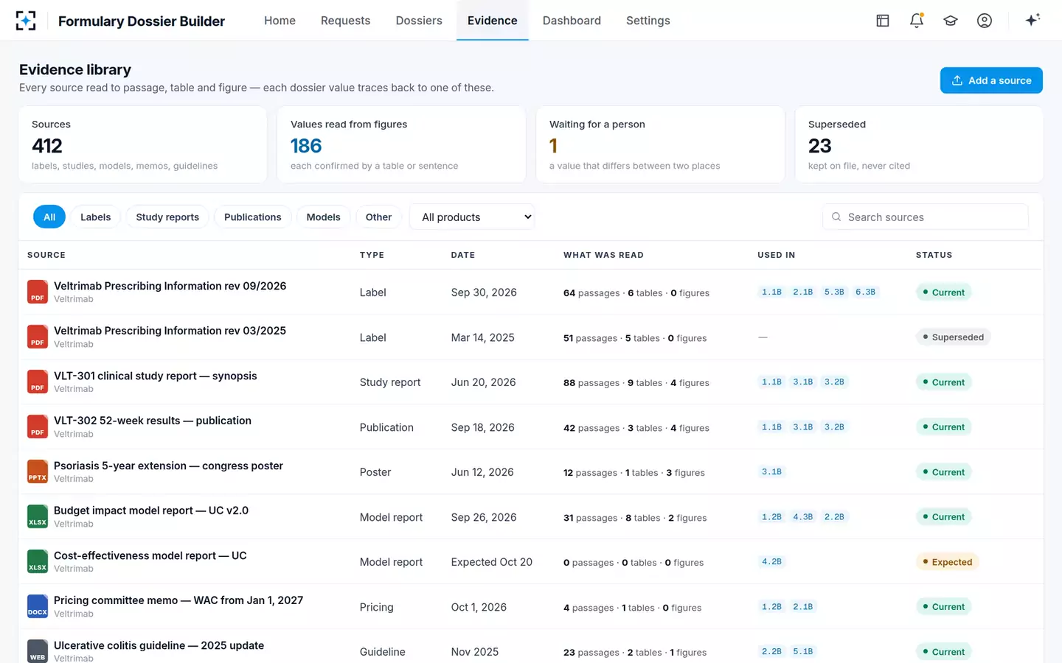Toggle the Labels filter chip
The width and height of the screenshot is (1062, 663).
click(96, 217)
